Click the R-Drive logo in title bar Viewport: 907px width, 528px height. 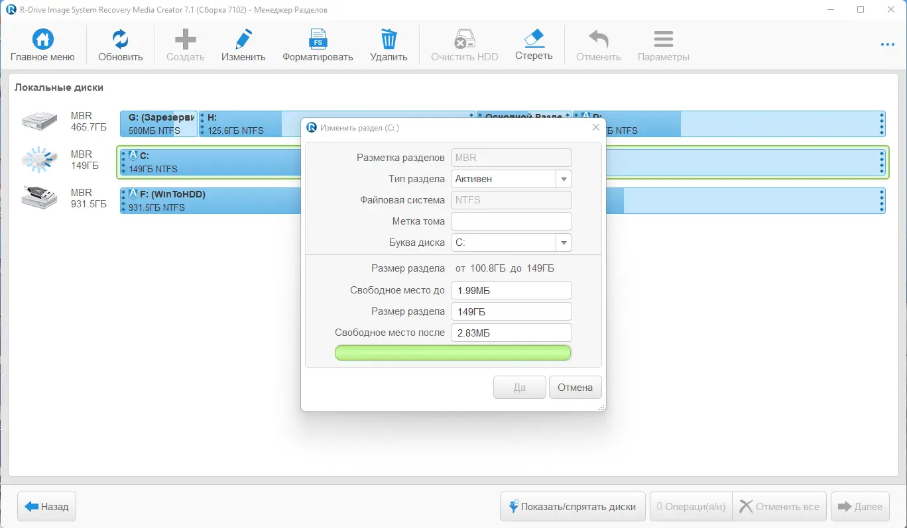pyautogui.click(x=11, y=9)
